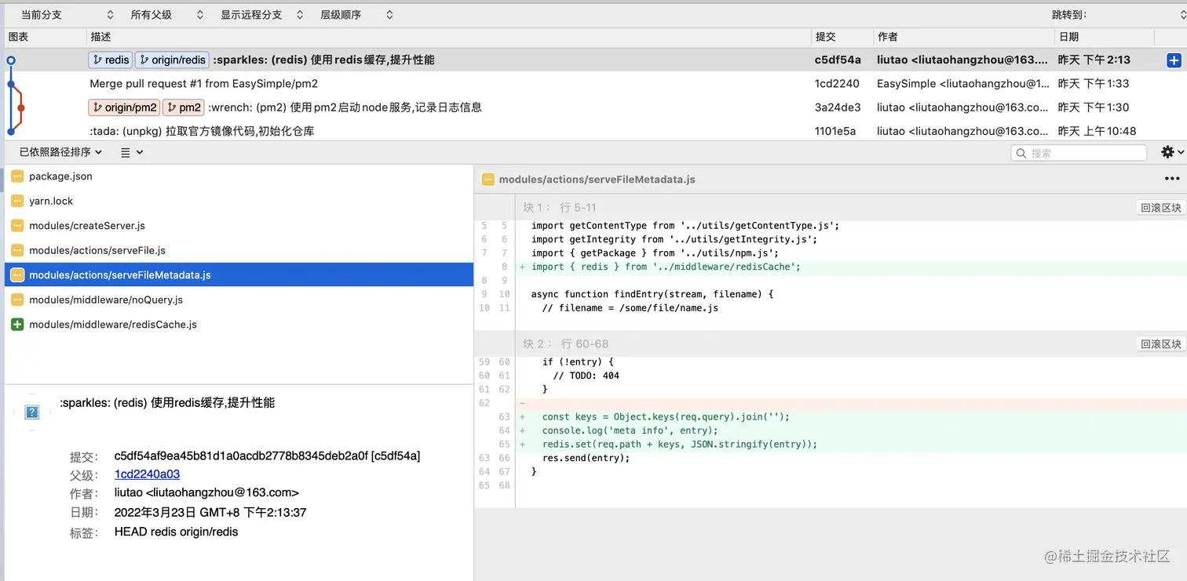Open the gear settings menu beside the search field

(1172, 152)
